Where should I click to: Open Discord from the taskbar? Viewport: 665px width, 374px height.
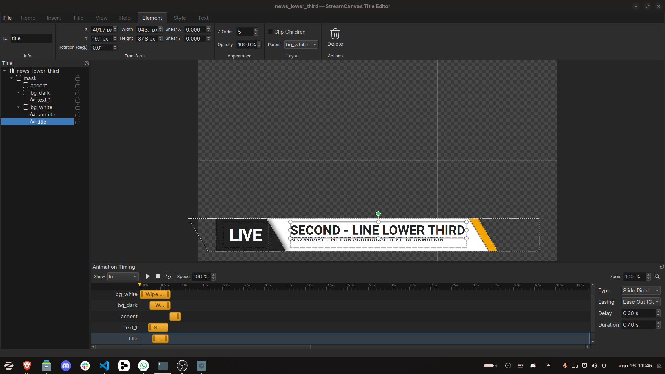[66, 366]
